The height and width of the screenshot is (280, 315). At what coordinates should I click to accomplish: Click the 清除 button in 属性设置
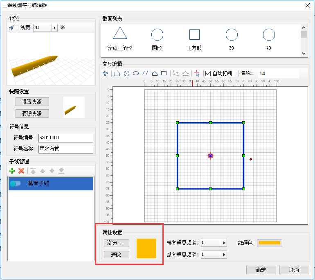[x=117, y=255]
